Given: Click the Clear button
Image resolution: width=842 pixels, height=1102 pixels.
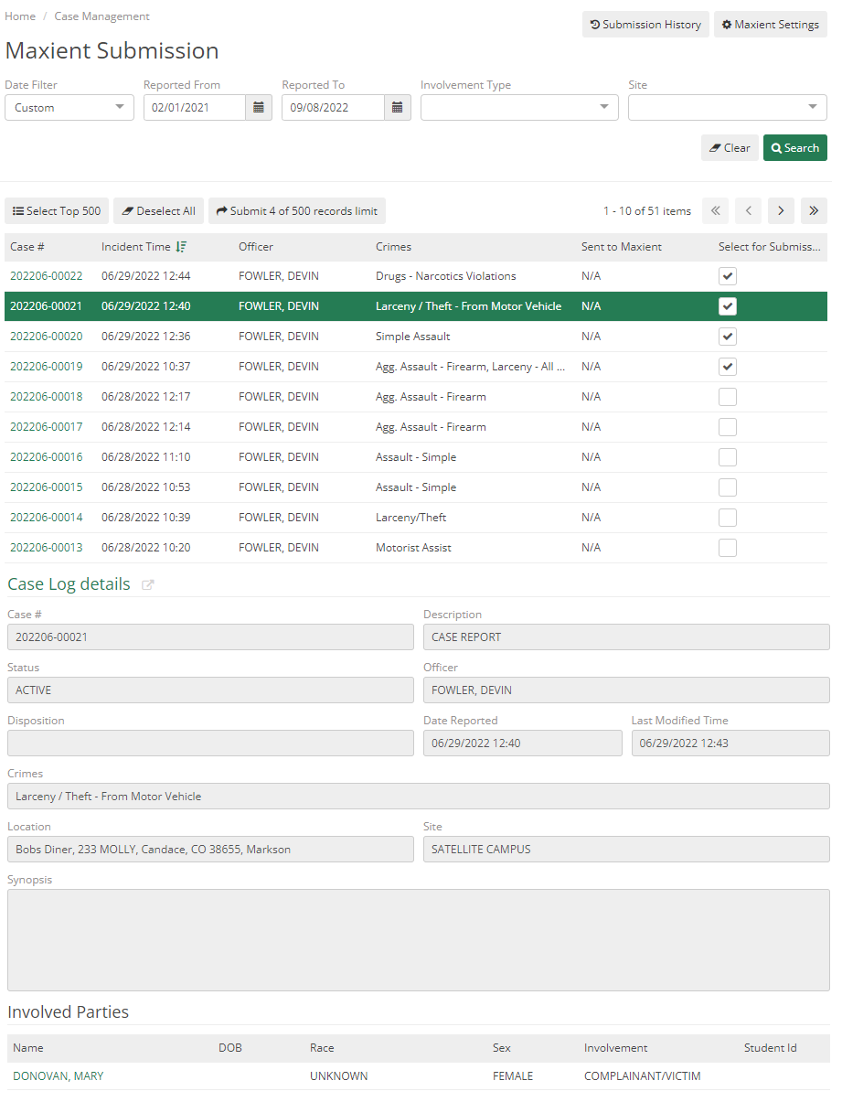Looking at the screenshot, I should [730, 146].
